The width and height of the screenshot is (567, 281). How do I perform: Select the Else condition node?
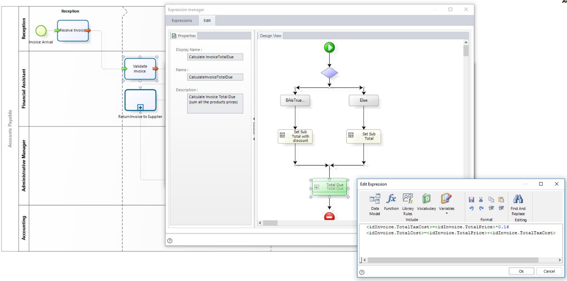point(364,100)
